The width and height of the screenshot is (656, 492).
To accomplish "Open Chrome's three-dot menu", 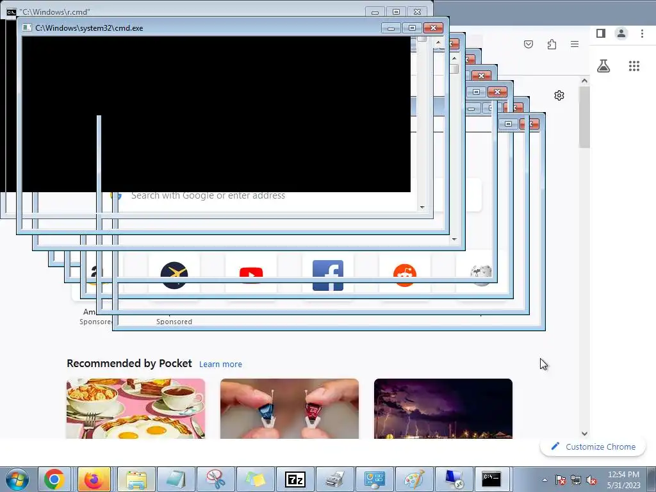I will pos(642,33).
